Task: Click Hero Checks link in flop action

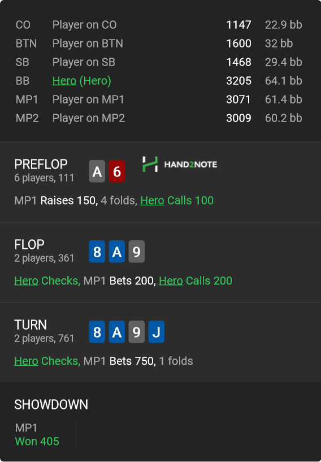Action: coord(47,281)
